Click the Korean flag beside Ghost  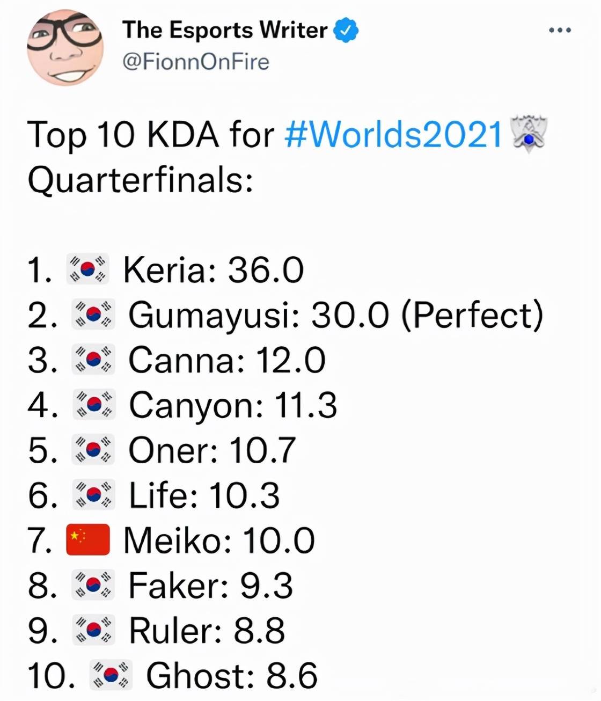click(x=111, y=675)
